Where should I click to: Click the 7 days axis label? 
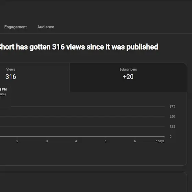159,141
